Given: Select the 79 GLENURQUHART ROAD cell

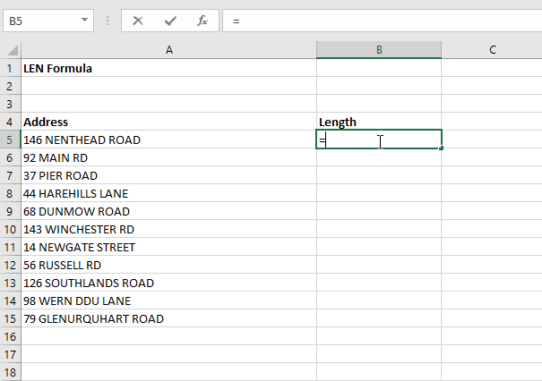Looking at the screenshot, I should coord(168,318).
